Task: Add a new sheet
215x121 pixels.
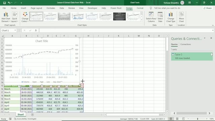Action: coord(32,115)
